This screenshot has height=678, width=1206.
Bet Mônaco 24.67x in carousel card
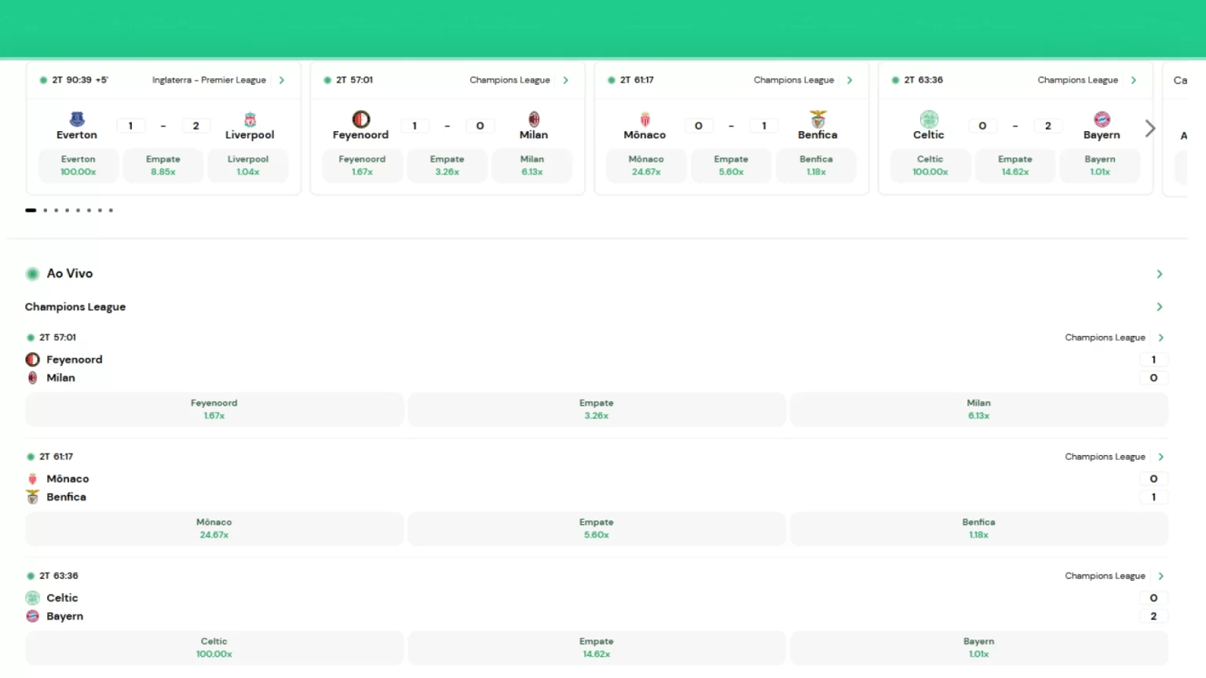(x=646, y=166)
